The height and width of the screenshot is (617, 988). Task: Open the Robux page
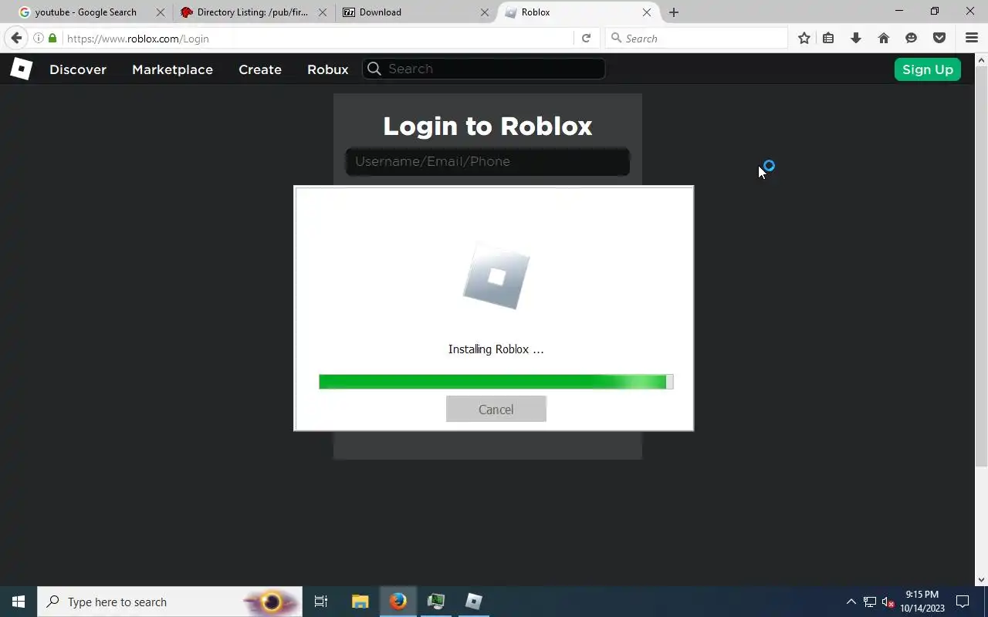[328, 69]
